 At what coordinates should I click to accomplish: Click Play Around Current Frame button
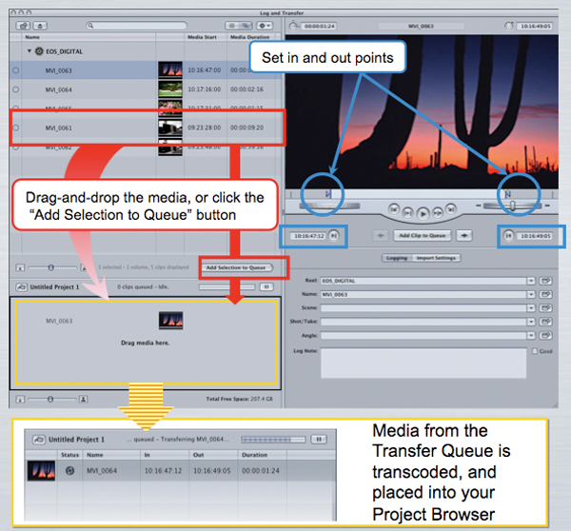438,212
